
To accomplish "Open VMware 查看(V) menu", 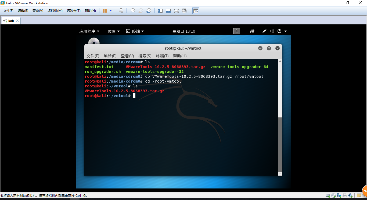I will click(38, 11).
